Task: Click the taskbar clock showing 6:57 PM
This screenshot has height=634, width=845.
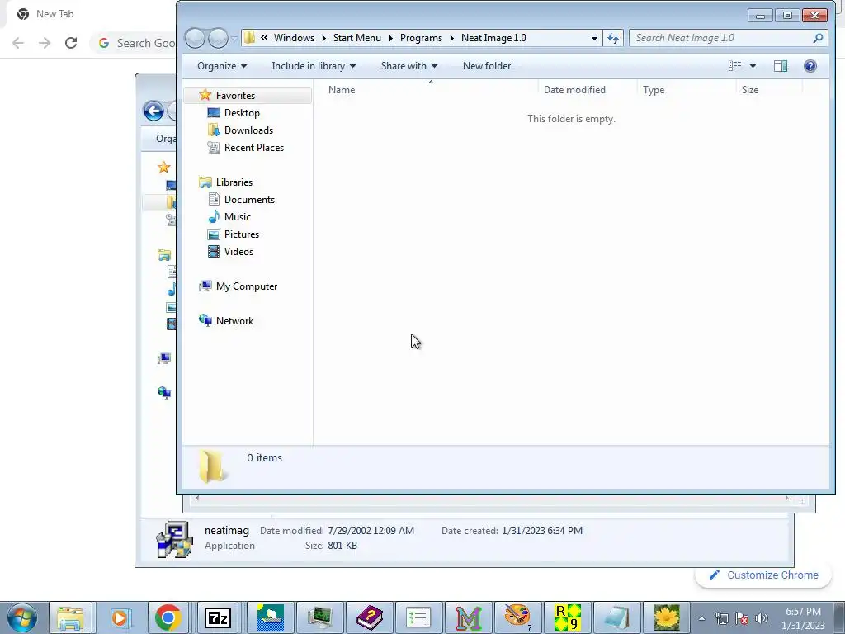Action: point(803,618)
